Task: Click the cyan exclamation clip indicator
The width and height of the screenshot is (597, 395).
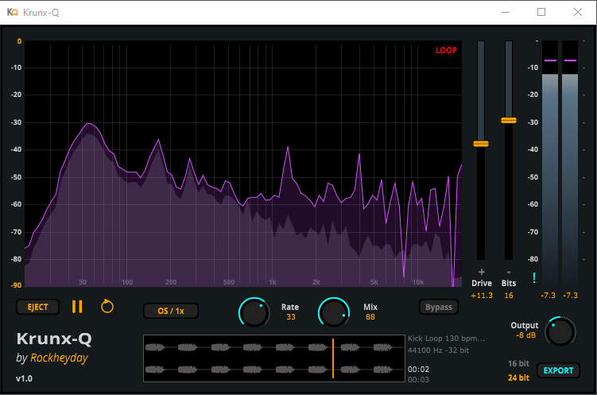Action: (534, 278)
